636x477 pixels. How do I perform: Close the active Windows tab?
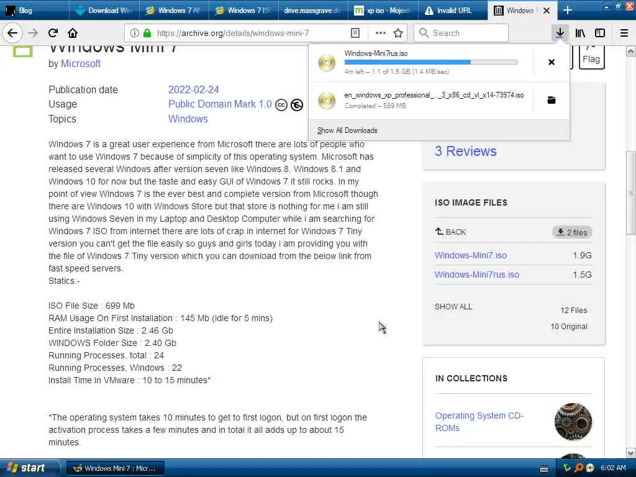(547, 11)
